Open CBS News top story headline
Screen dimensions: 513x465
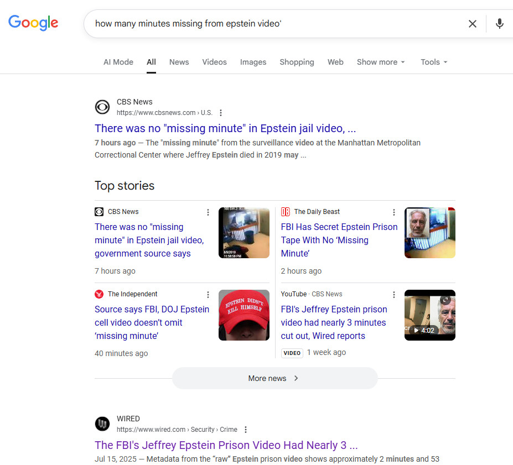149,240
